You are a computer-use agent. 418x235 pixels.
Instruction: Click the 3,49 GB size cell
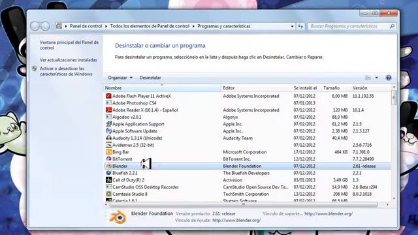coord(340,180)
